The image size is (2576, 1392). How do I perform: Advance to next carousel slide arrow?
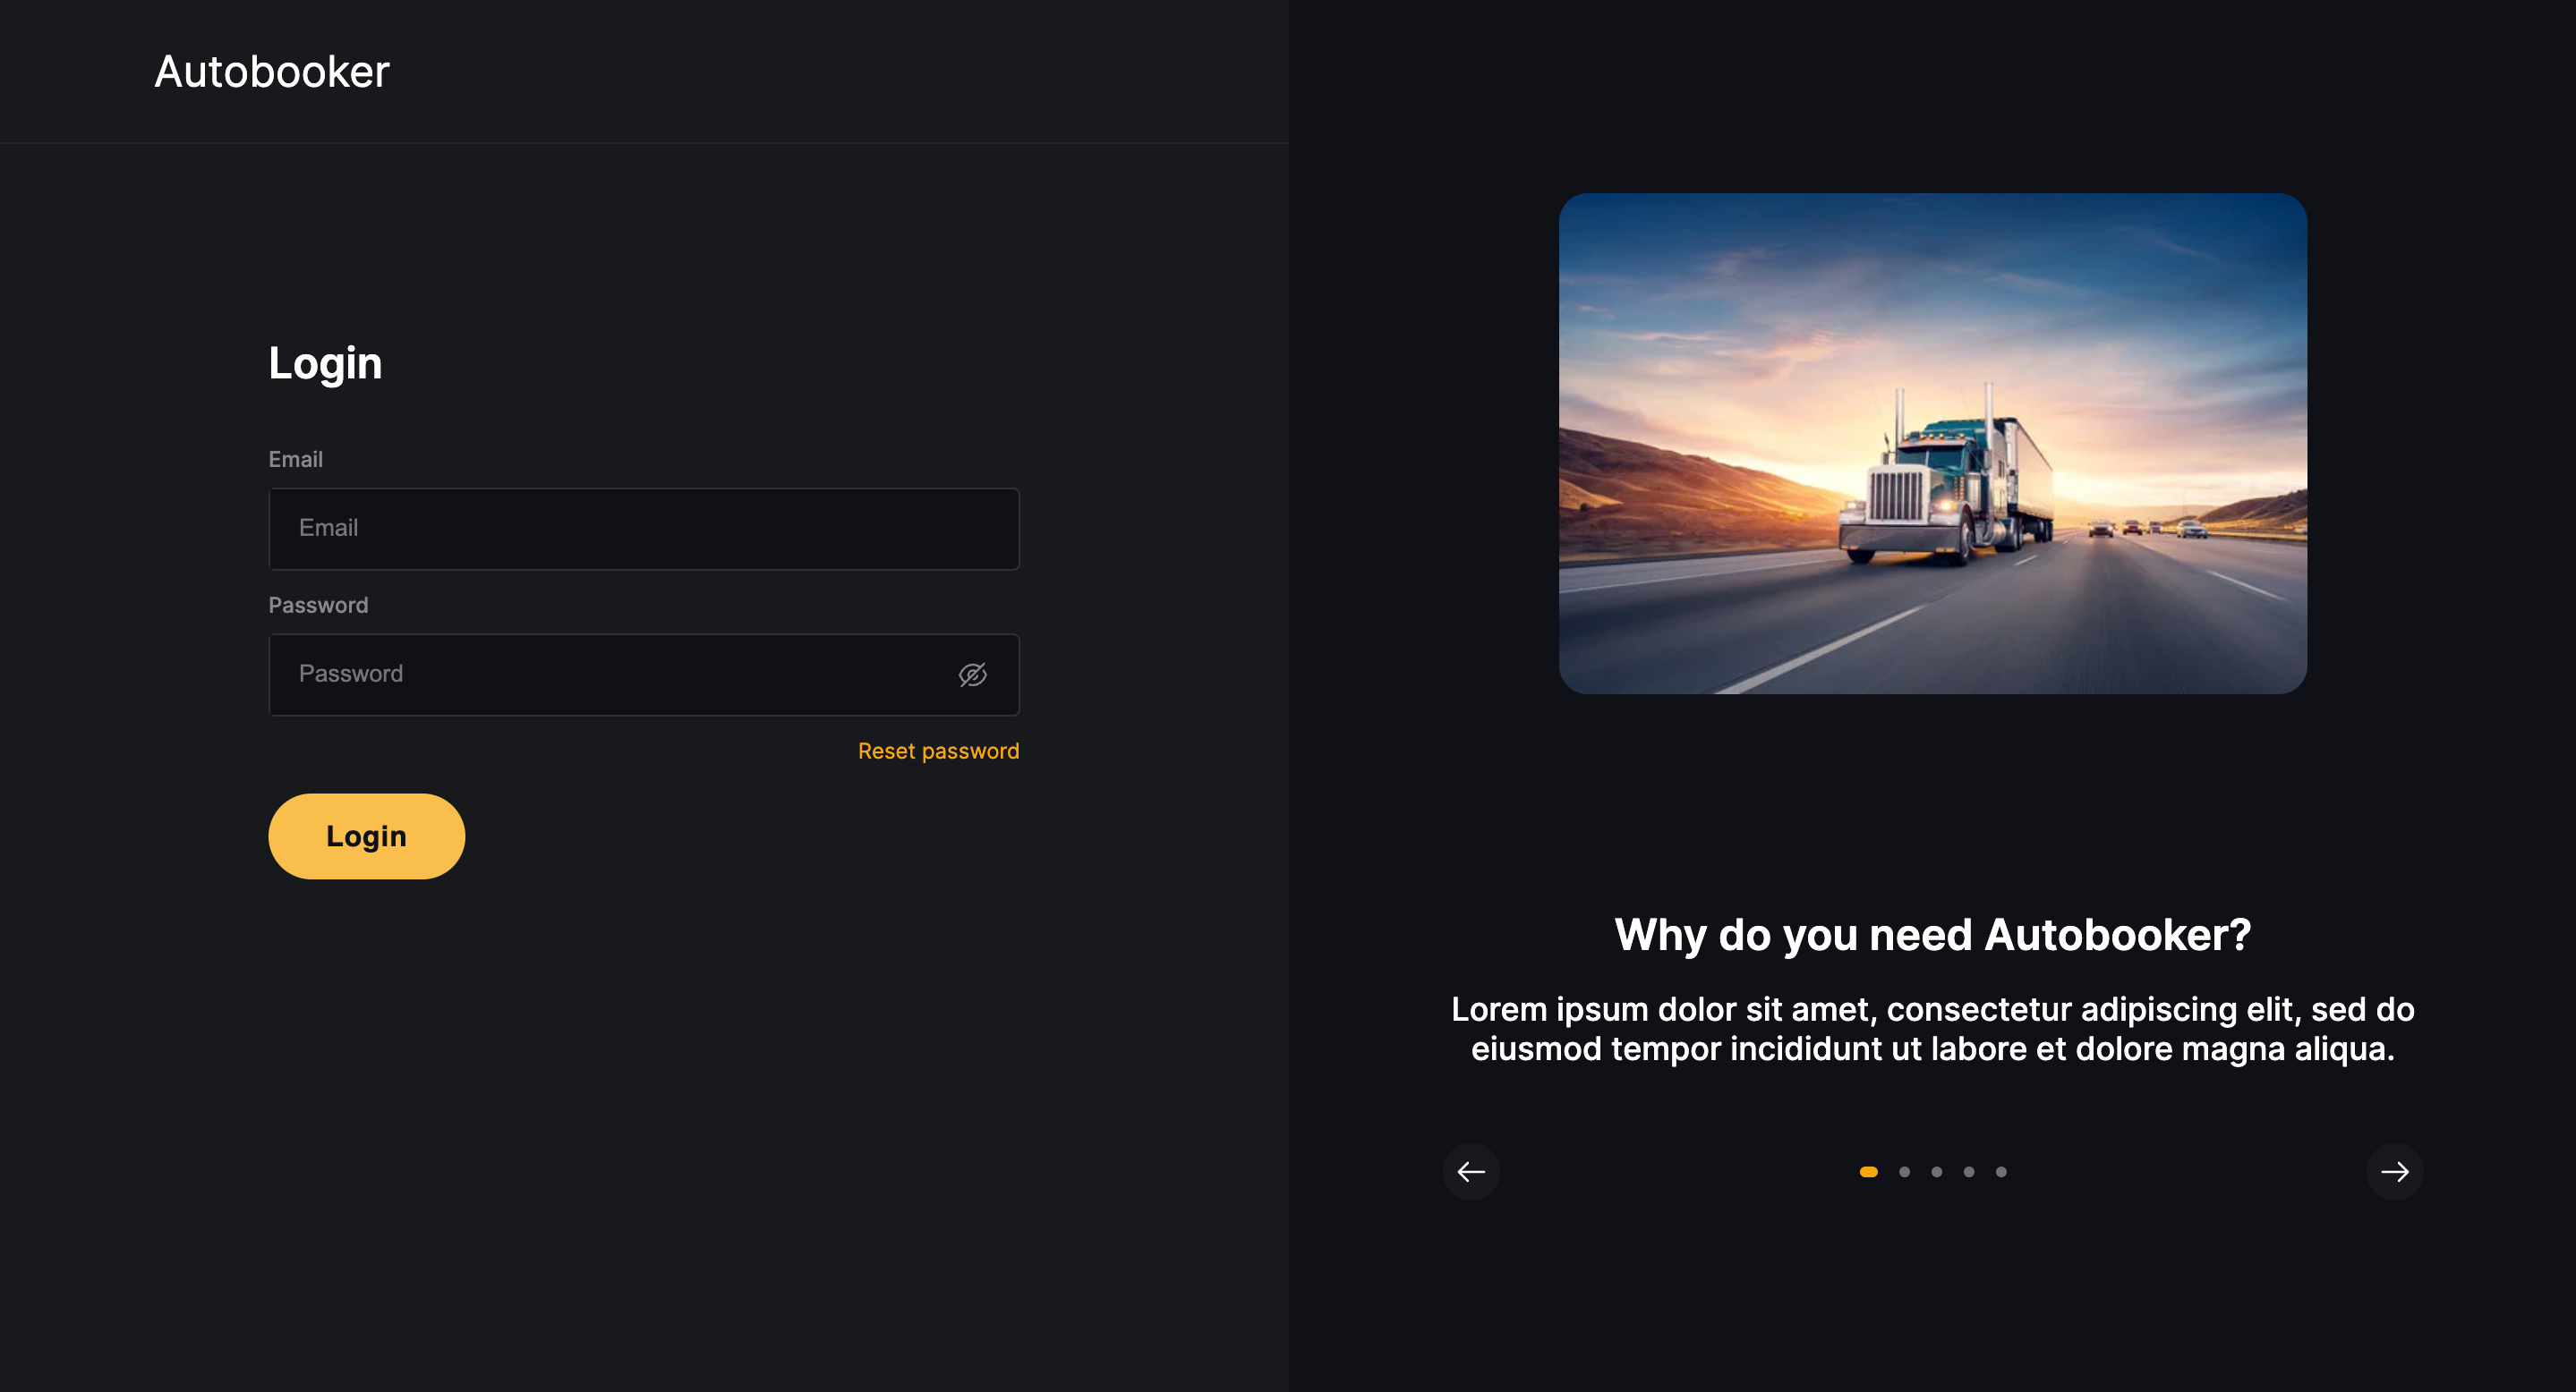pos(2395,1171)
